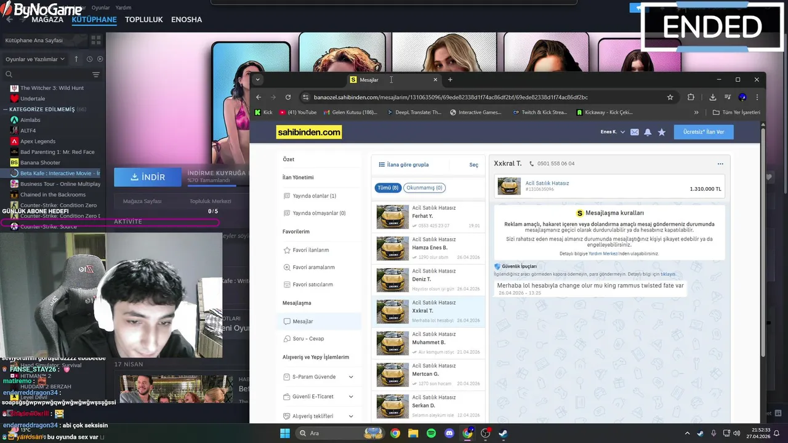Open sahibinden favorites star icon
This screenshot has height=443, width=788.
tap(662, 132)
